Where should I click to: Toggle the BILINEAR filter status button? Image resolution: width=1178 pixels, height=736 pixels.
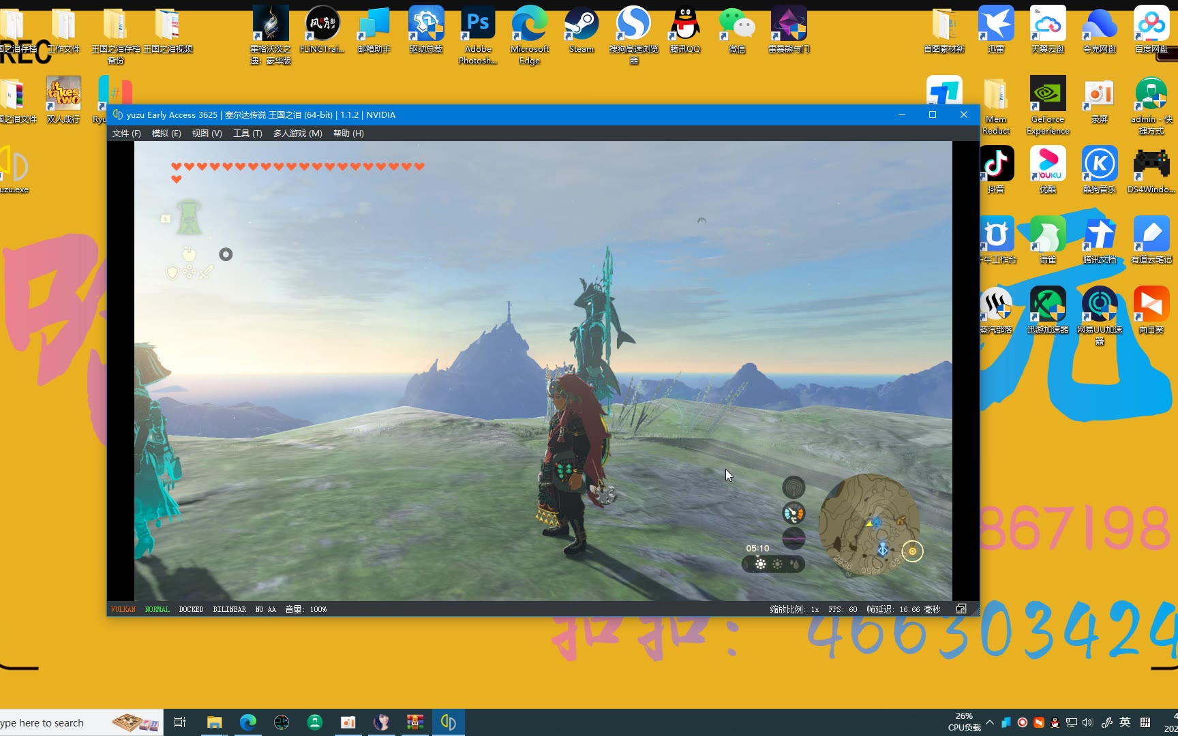[x=230, y=609]
